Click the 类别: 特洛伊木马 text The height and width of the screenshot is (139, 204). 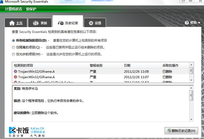[26, 88]
